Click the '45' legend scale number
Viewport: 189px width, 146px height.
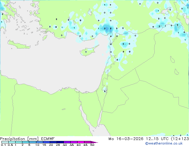click(x=85, y=145)
